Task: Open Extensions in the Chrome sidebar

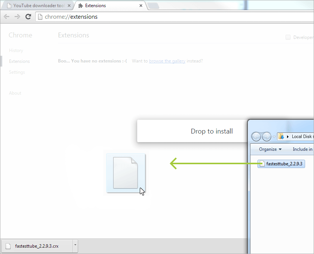Action: coord(19,61)
